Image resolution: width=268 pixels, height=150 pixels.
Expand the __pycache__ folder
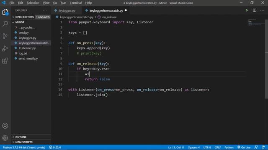pyautogui.click(x=27, y=27)
